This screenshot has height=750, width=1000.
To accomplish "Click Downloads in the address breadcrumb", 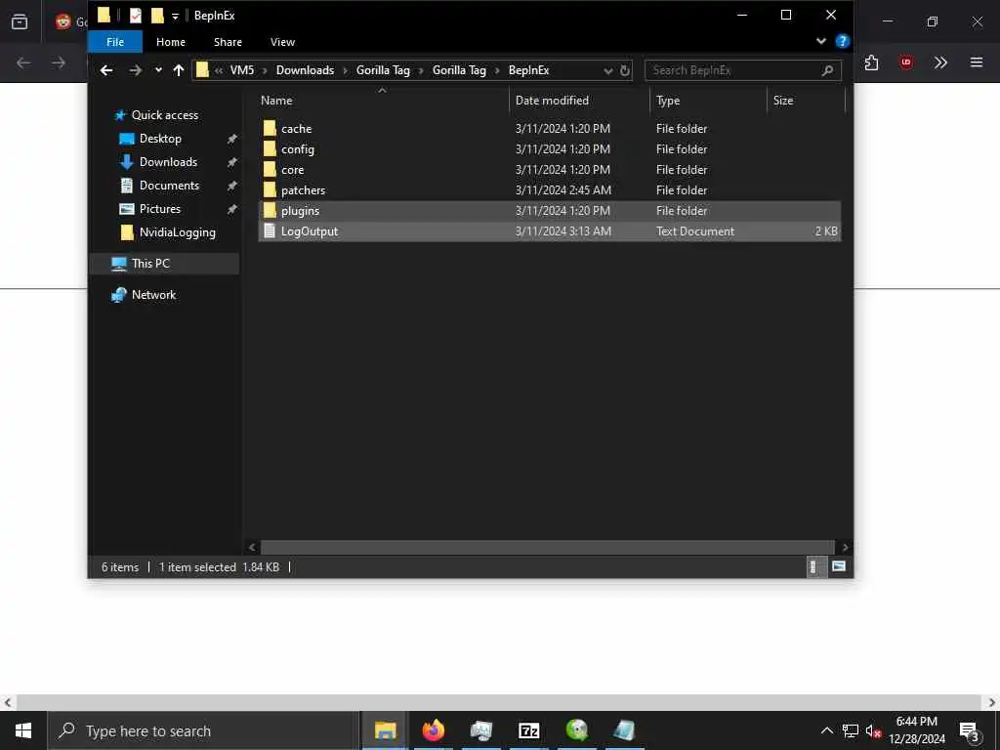I will click(305, 70).
